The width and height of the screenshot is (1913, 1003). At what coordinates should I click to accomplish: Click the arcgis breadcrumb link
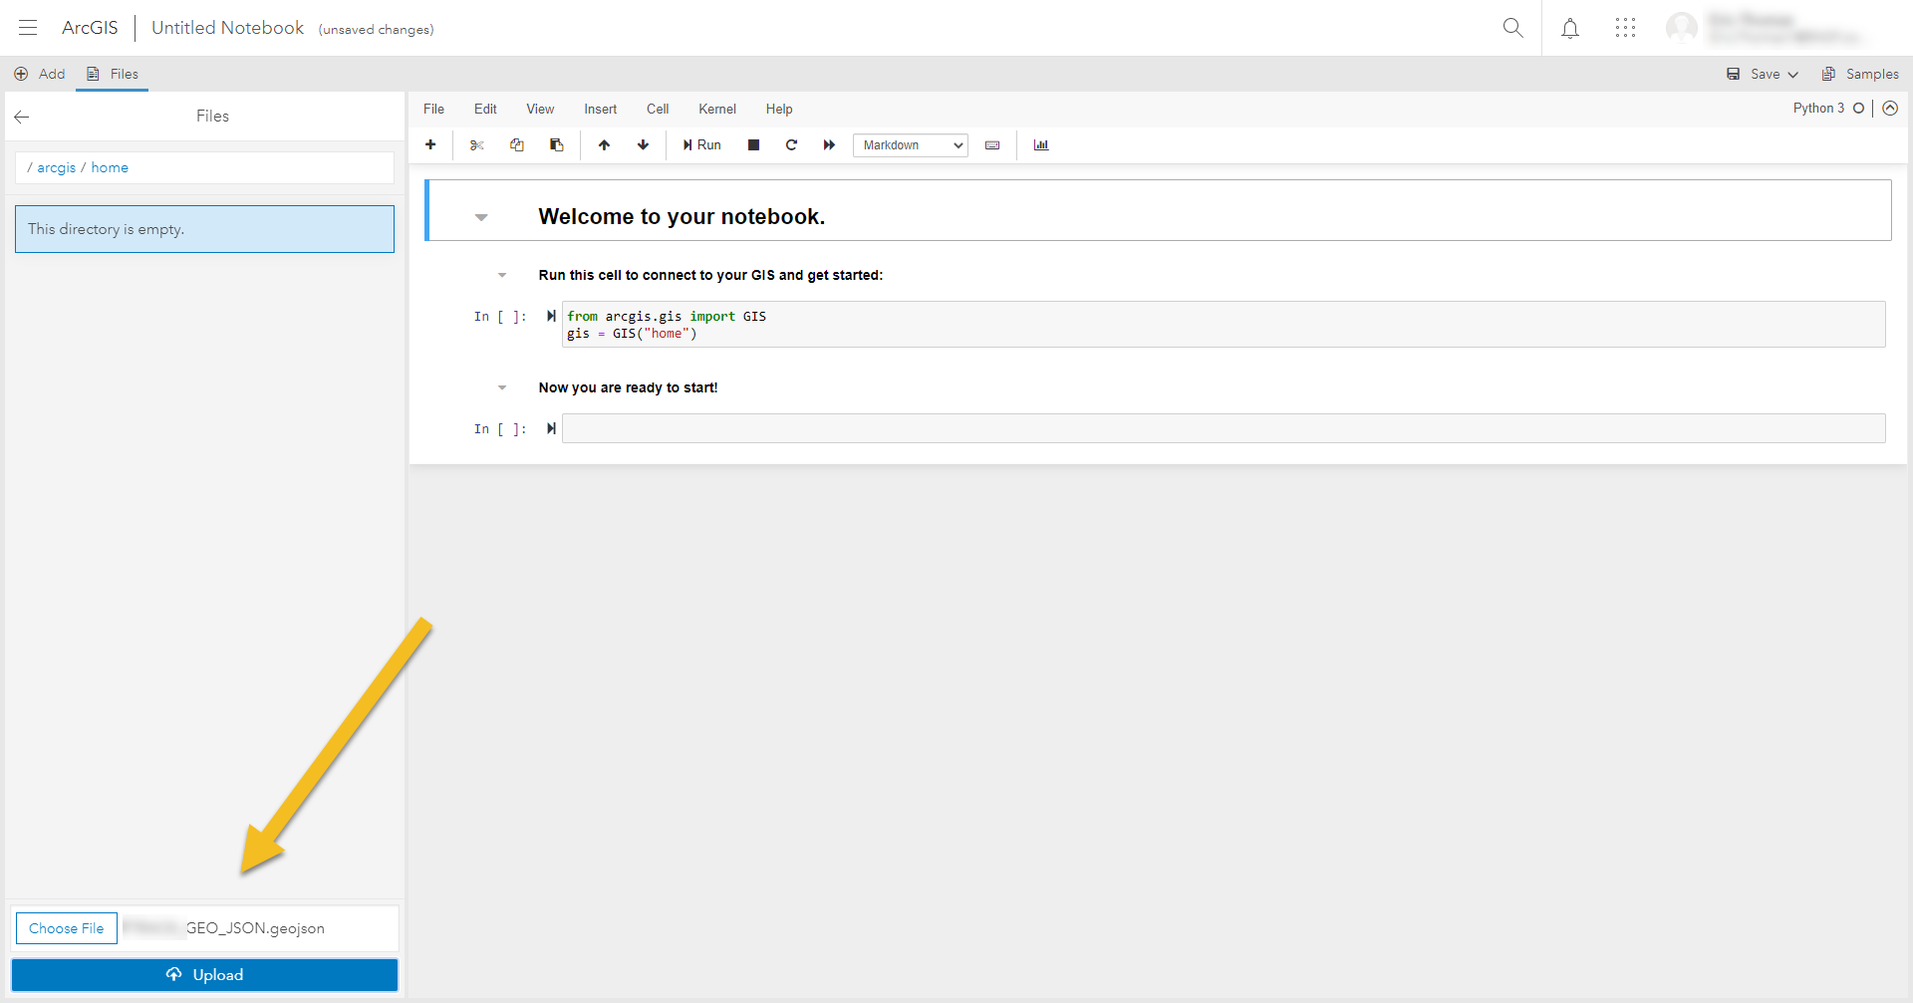click(57, 167)
